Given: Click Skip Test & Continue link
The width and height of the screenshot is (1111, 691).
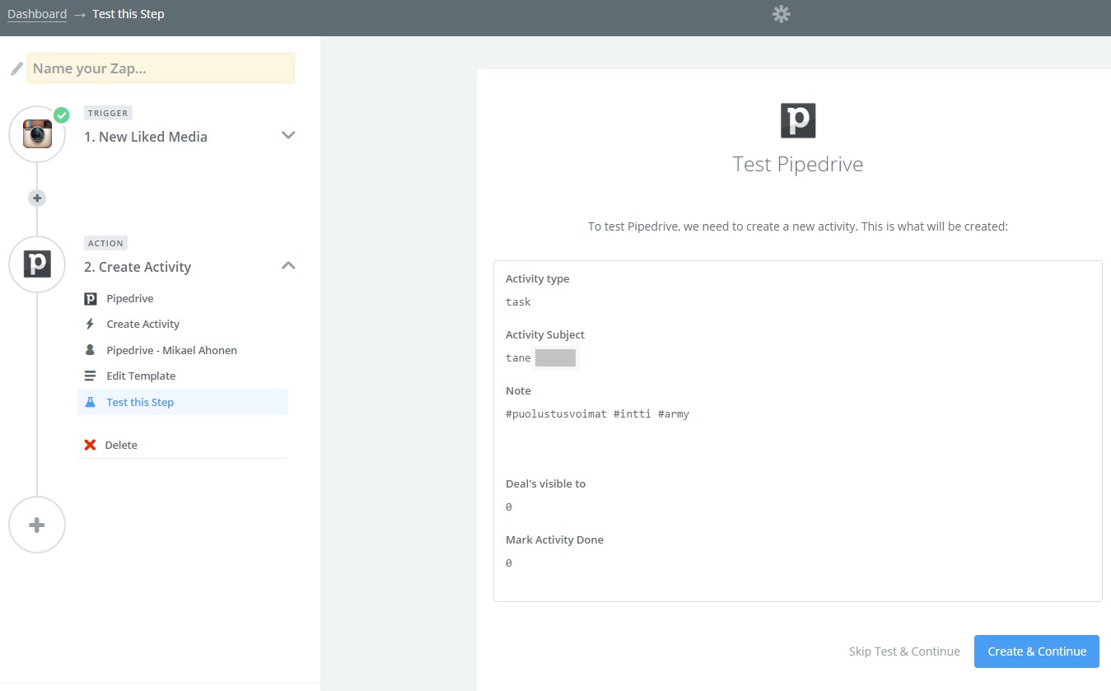Looking at the screenshot, I should tap(904, 651).
